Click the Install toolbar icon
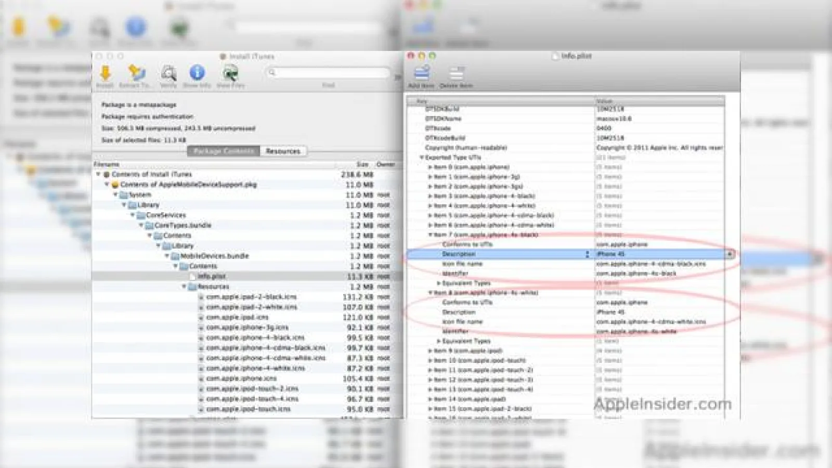832x468 pixels. click(x=105, y=73)
